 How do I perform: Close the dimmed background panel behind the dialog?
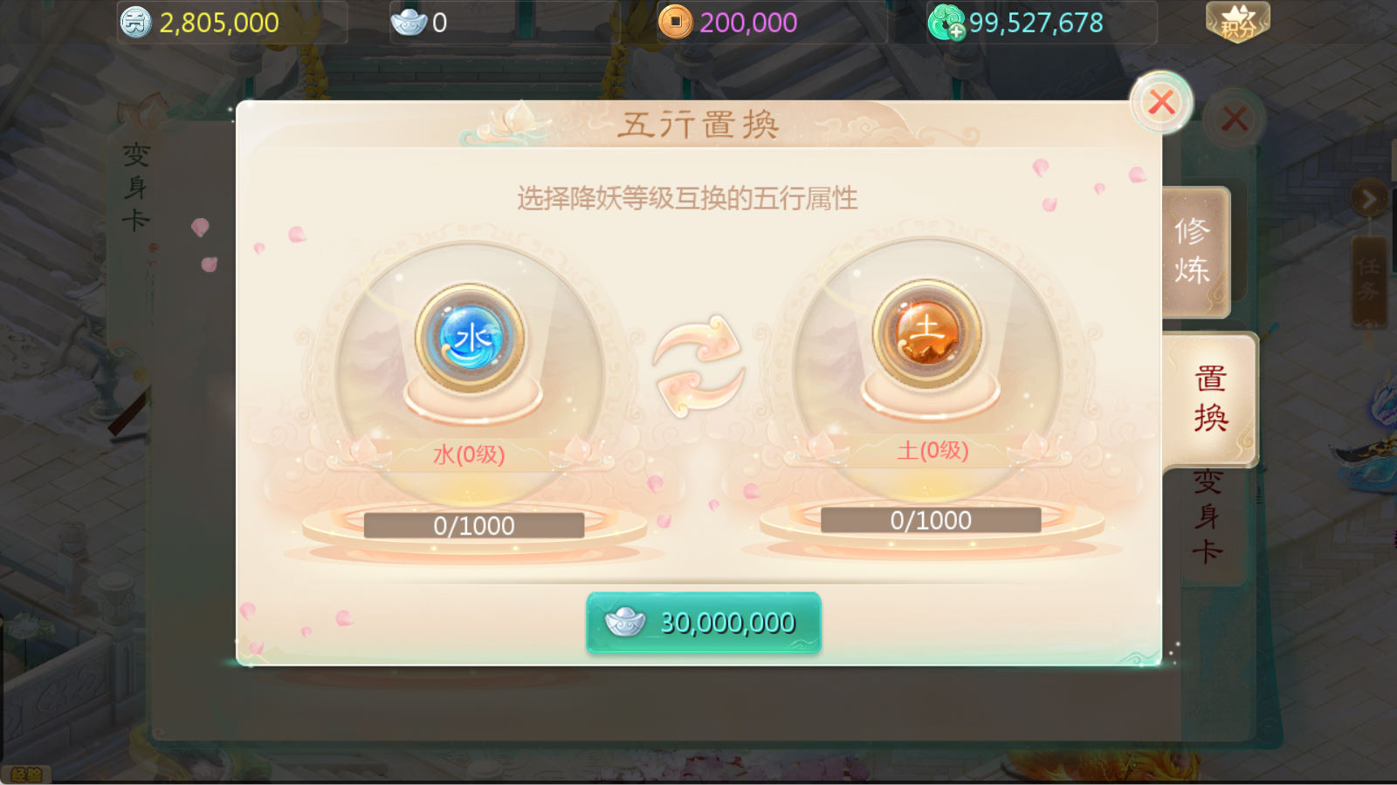(1234, 119)
